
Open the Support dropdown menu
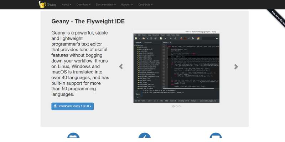click(x=127, y=5)
